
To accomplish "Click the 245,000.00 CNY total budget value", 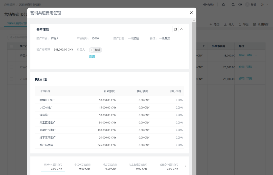I will pyautogui.click(x=63, y=50).
